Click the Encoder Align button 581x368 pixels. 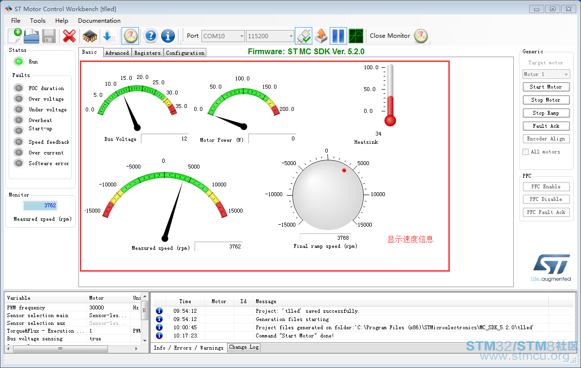point(546,138)
